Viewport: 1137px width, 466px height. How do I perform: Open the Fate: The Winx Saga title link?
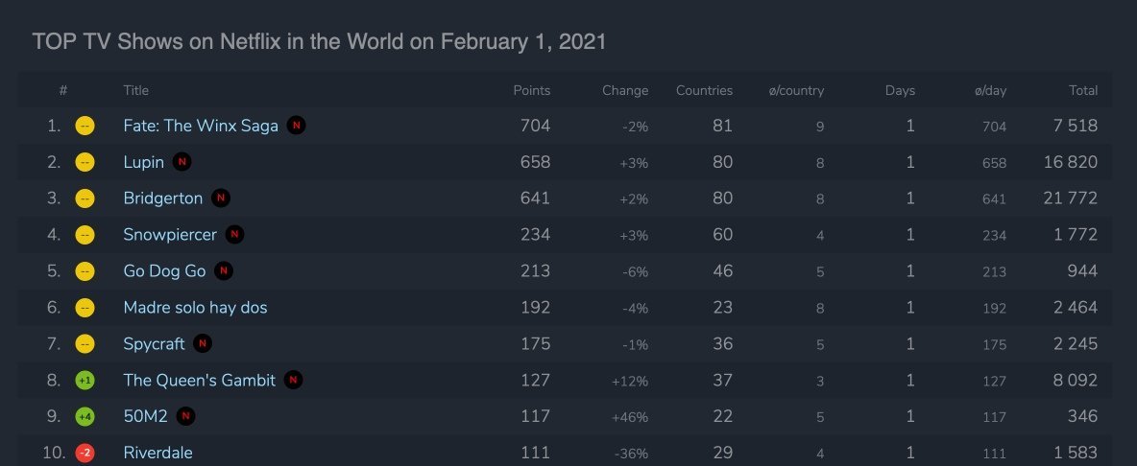click(x=201, y=126)
